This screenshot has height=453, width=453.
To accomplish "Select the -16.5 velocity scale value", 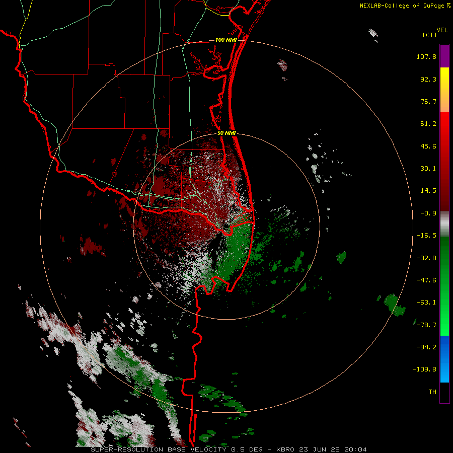I will [x=426, y=236].
